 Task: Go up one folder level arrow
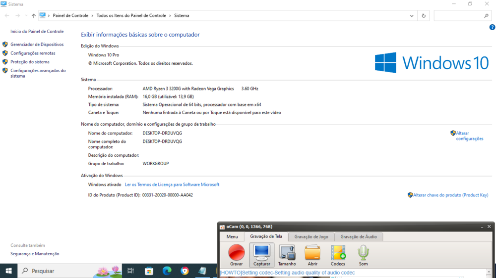[34, 16]
